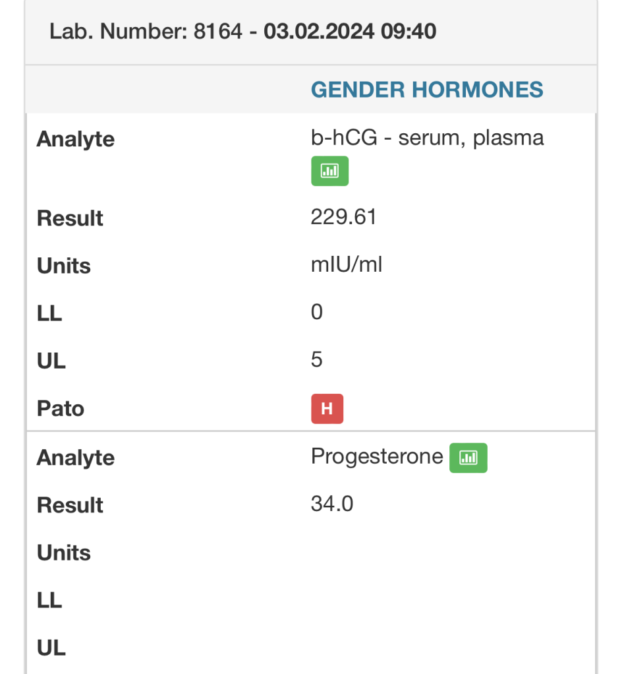Select the b-hCG - serum, plasma analyte name
Screen dimensions: 622x674
427,138
